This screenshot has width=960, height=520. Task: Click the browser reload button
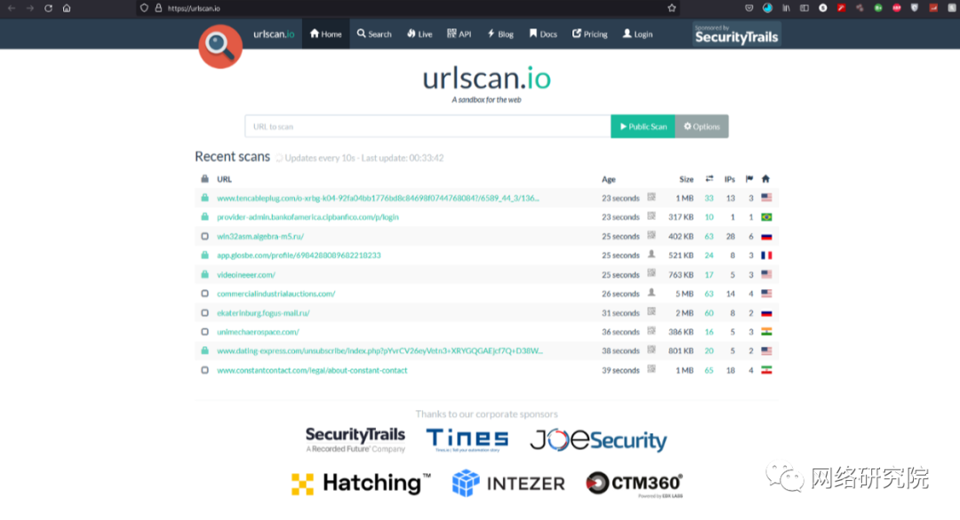(x=48, y=8)
